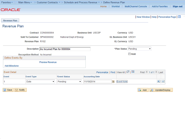Click Find link in Event Detail
185x139 pixels.
coord(113,72)
